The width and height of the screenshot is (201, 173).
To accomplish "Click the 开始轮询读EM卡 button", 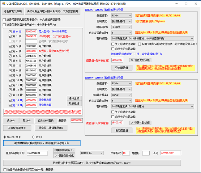I will (15, 128).
